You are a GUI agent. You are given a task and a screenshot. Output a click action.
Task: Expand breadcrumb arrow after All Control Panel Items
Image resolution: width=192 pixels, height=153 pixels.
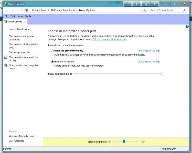[x=77, y=10]
